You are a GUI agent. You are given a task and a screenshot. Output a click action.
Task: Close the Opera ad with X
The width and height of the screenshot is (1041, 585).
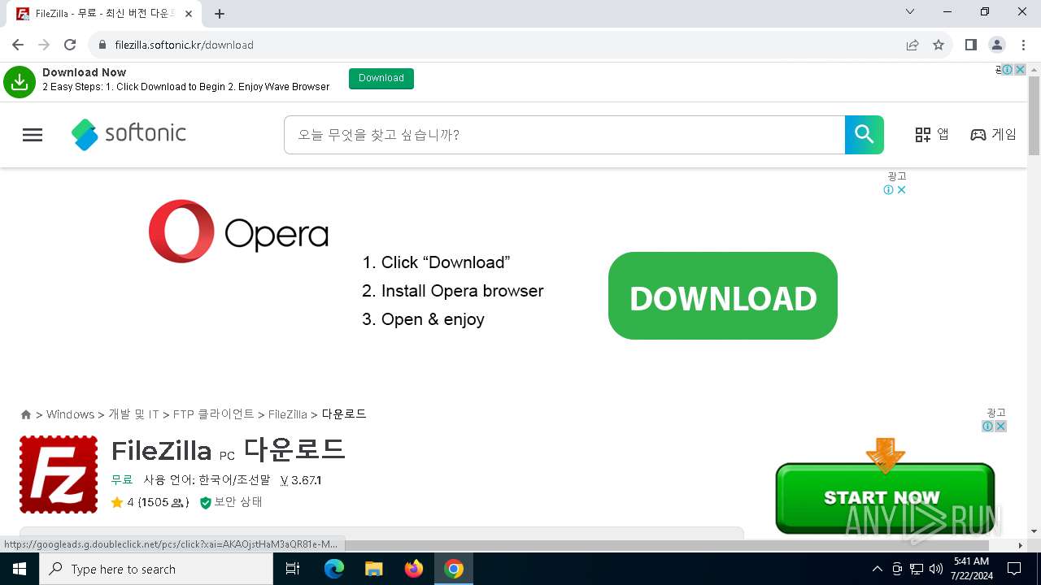pyautogui.click(x=901, y=190)
